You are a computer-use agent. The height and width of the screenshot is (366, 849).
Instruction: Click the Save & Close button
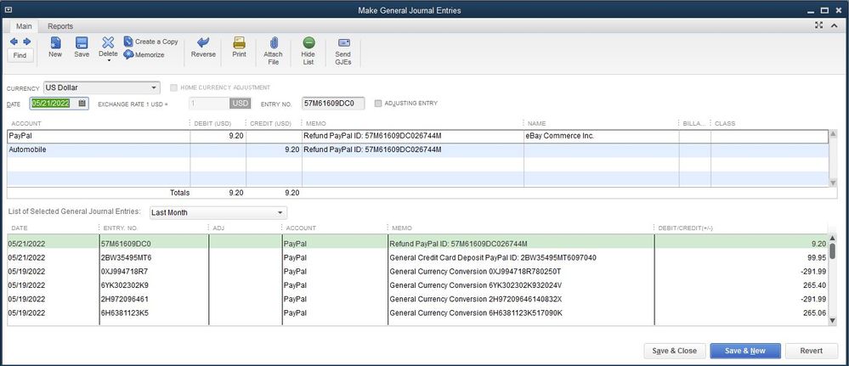click(x=674, y=351)
